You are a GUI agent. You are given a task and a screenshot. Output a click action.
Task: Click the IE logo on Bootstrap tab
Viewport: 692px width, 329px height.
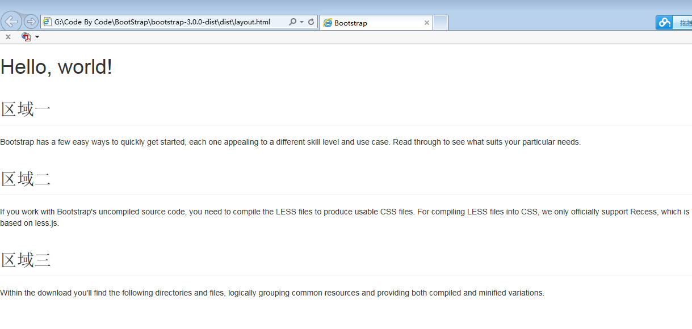click(x=328, y=23)
